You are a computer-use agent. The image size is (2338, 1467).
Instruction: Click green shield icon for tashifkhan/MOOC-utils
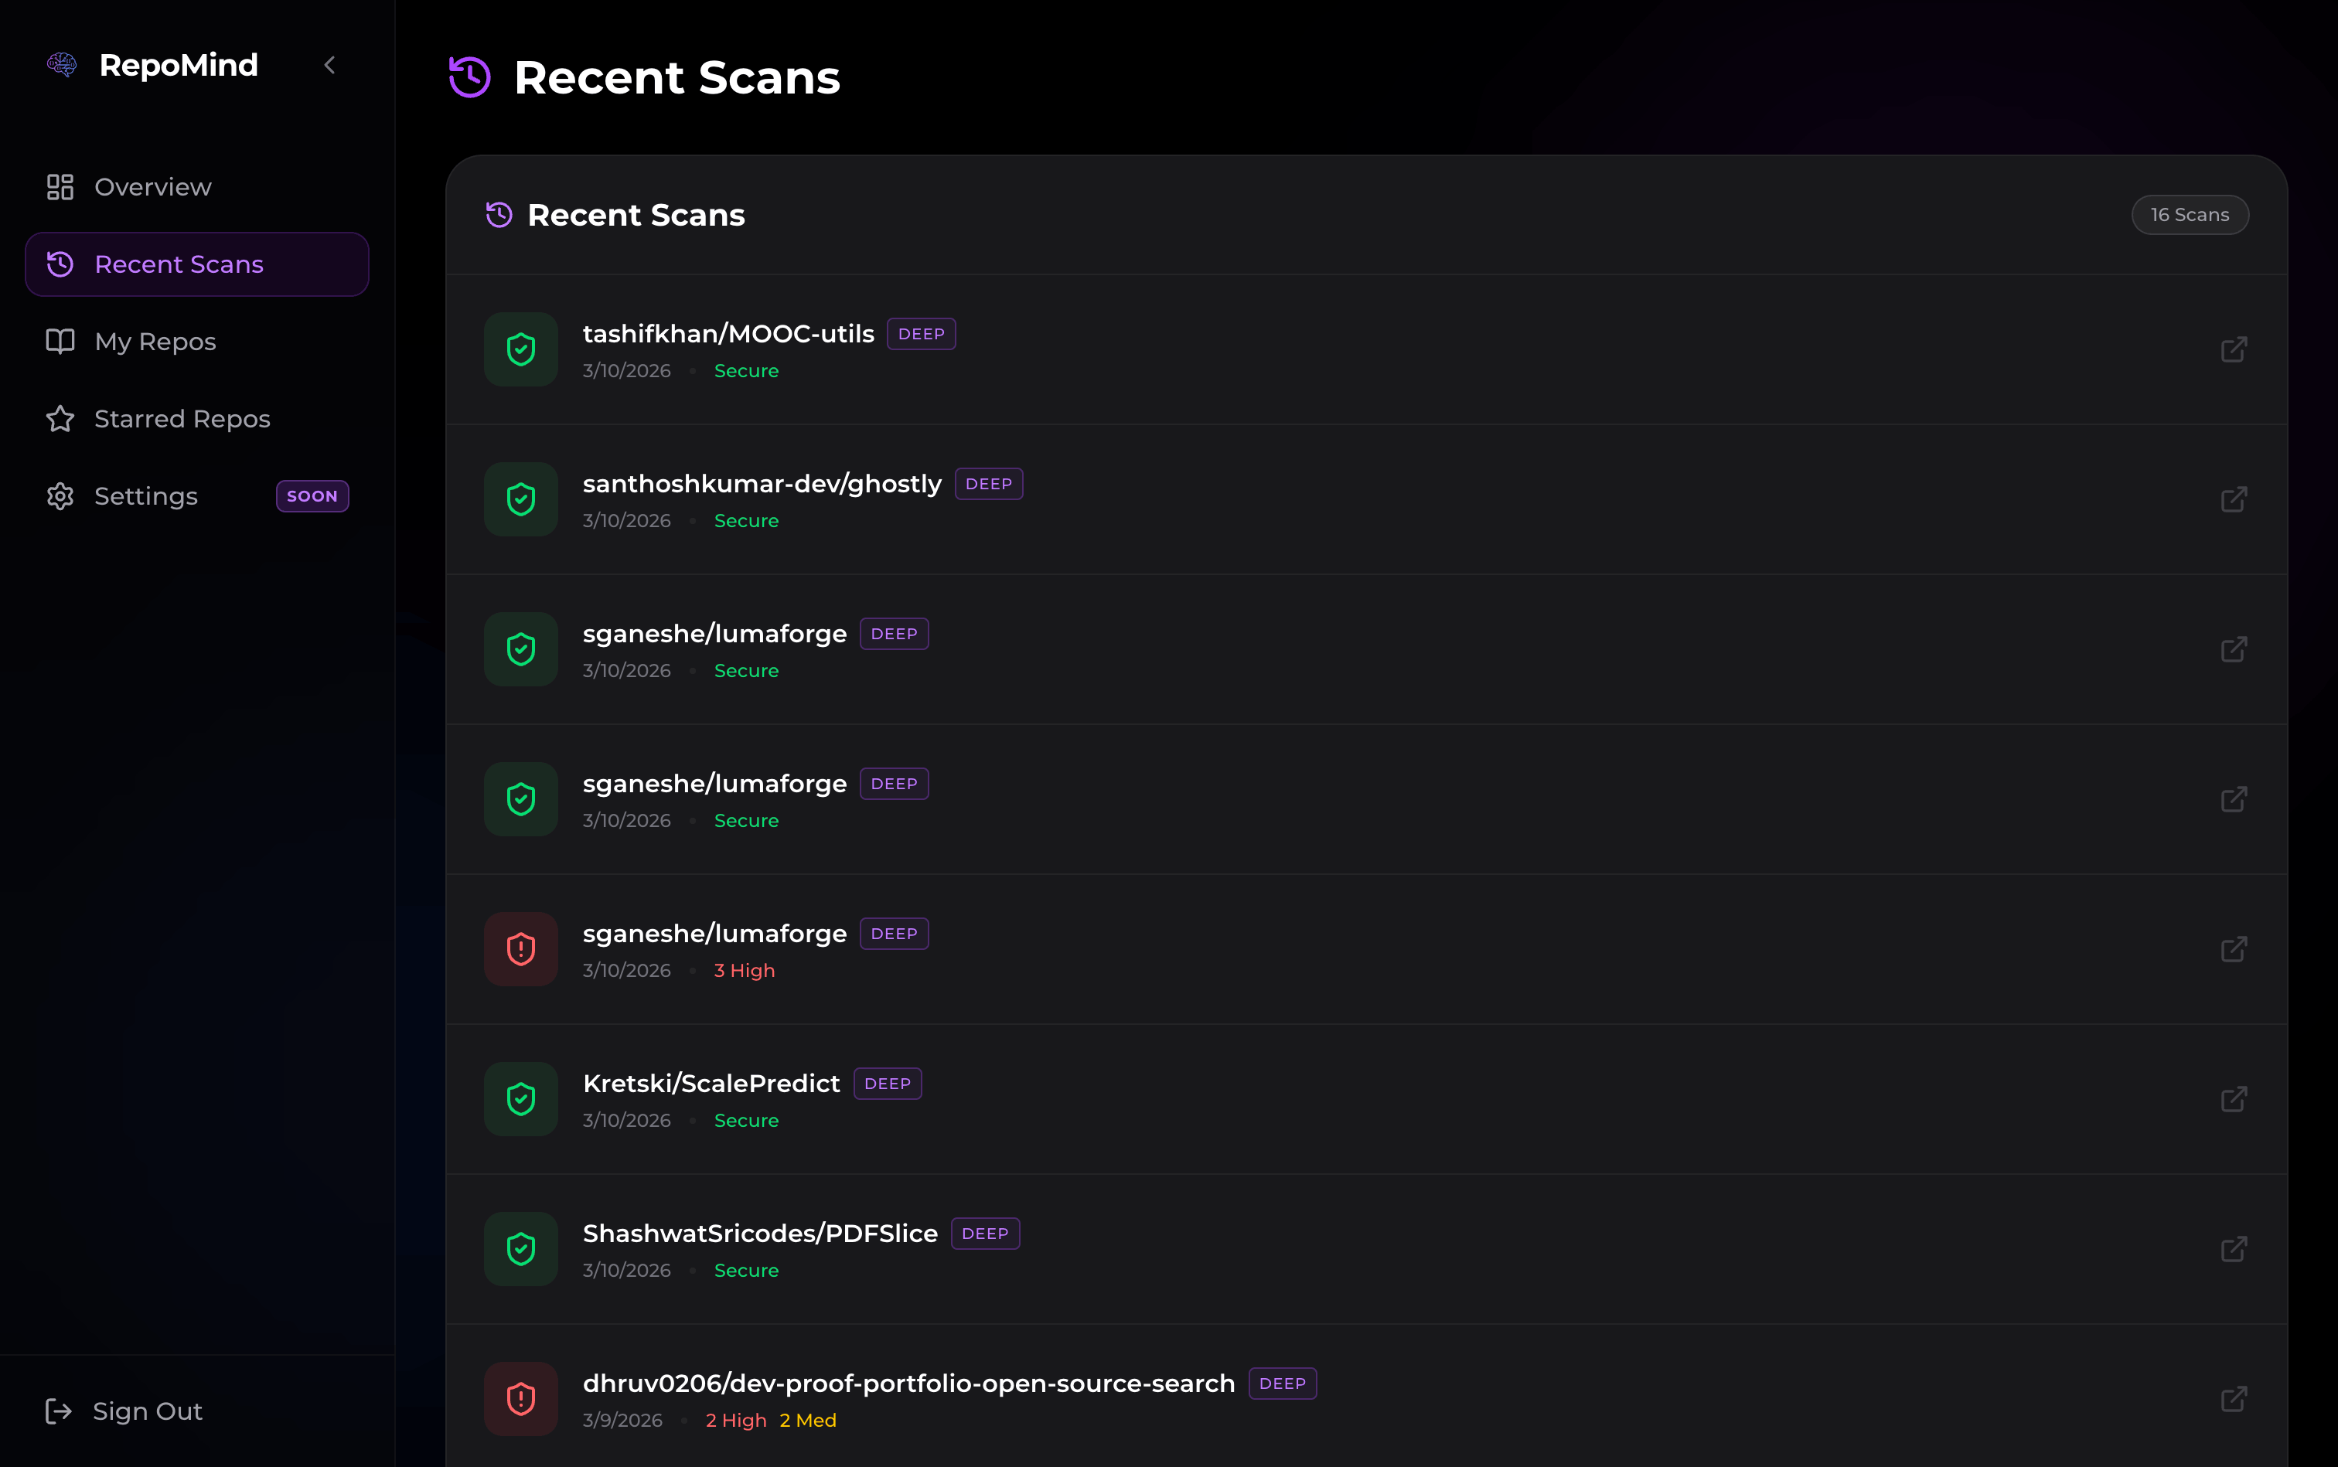tap(521, 349)
